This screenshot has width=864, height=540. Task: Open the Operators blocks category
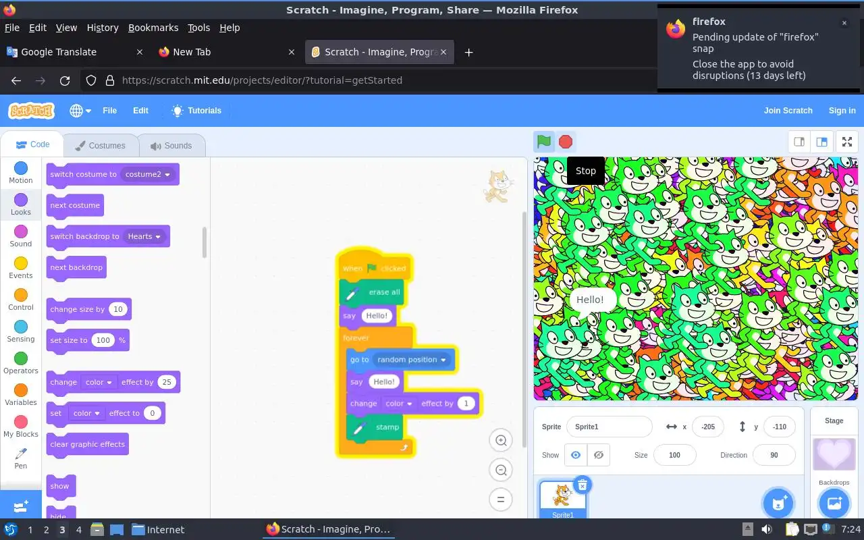[x=21, y=363]
